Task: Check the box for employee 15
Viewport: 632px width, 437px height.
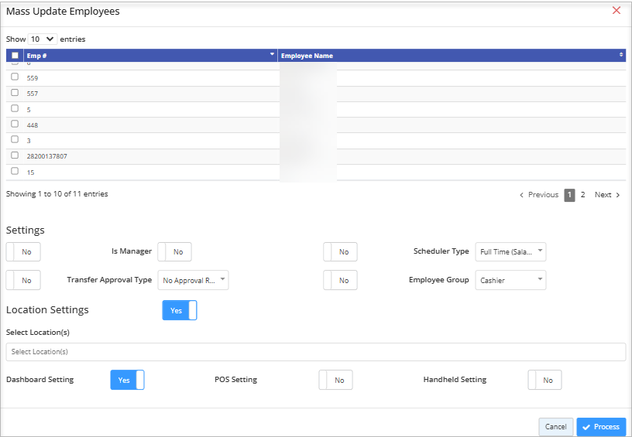Action: [x=15, y=171]
